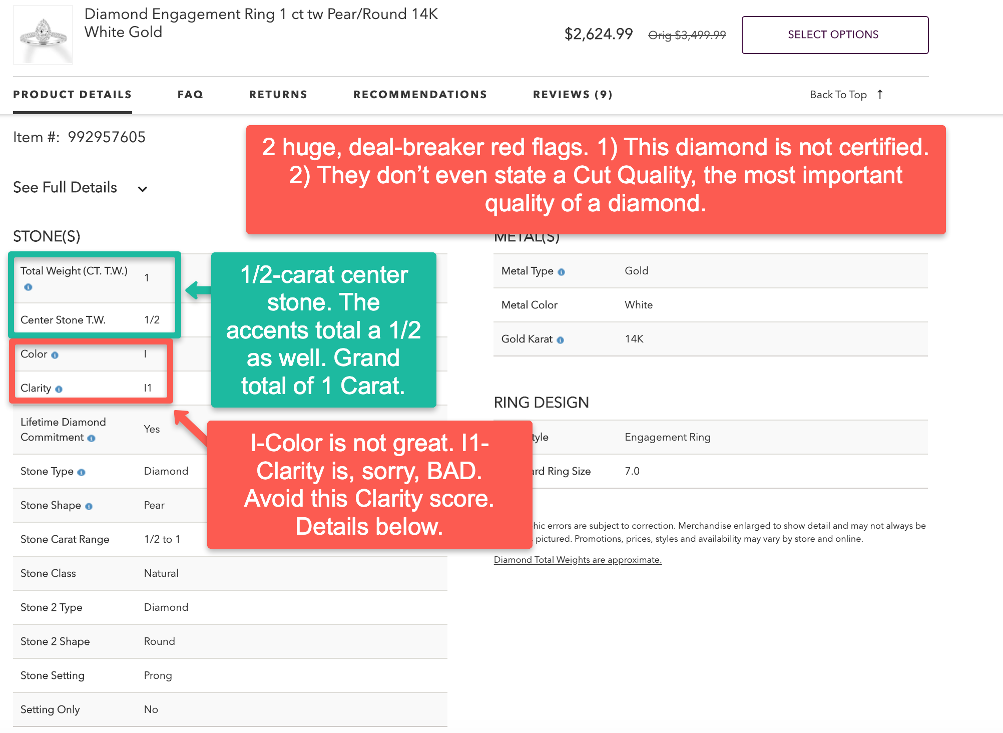
Task: Switch to the Returns tab
Action: [278, 95]
